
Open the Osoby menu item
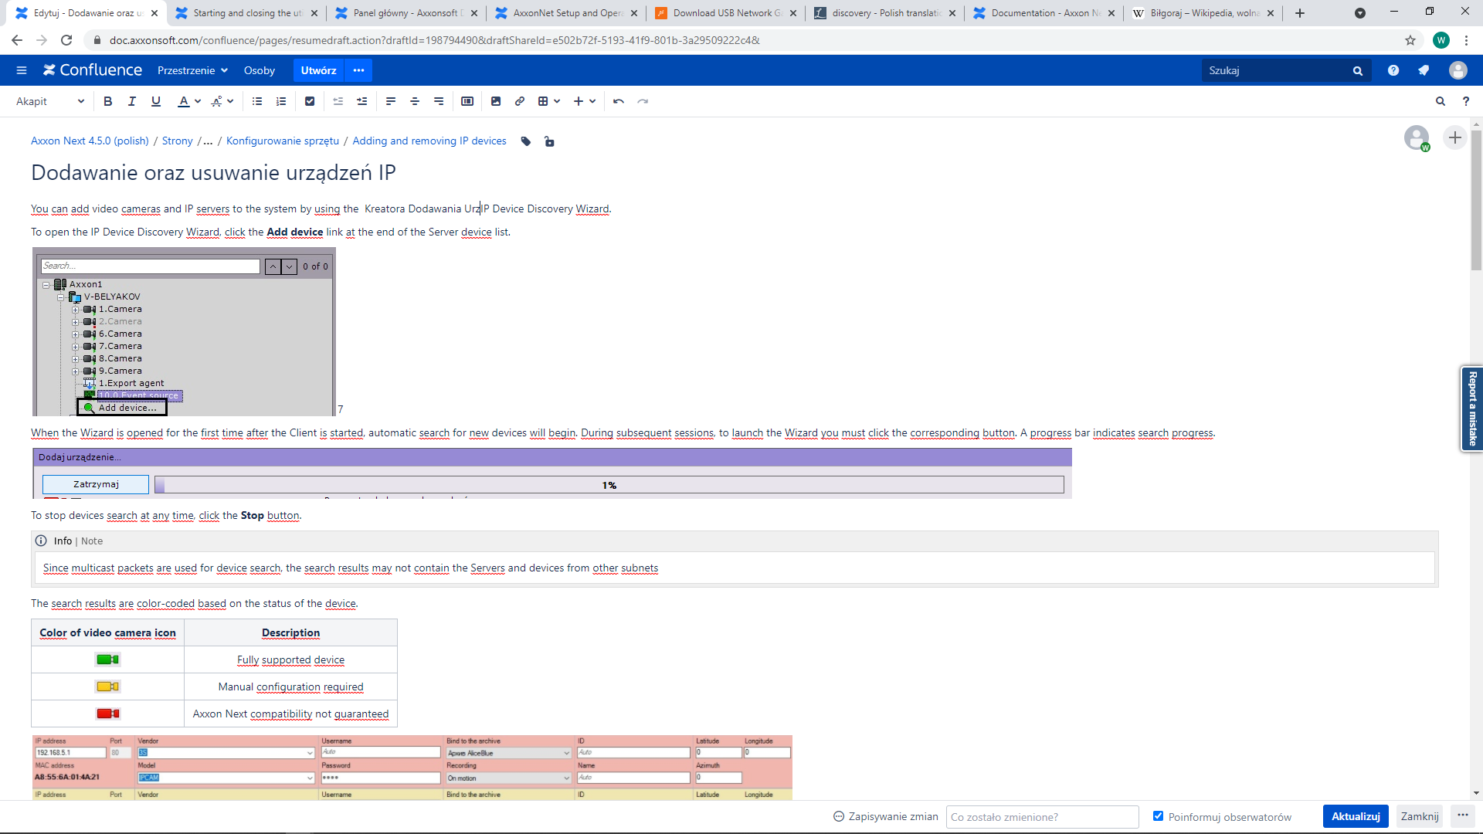click(x=259, y=70)
